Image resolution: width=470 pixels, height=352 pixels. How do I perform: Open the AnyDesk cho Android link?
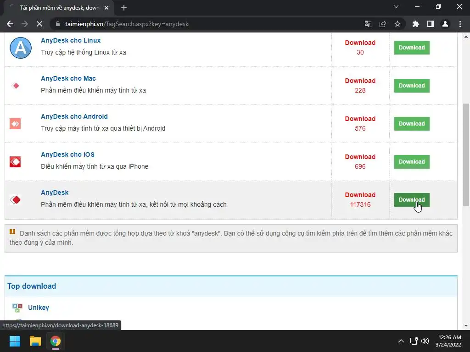74,116
